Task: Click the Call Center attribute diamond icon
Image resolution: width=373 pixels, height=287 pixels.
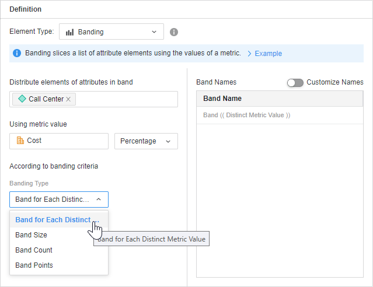Action: point(22,99)
